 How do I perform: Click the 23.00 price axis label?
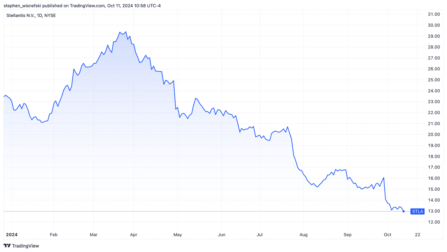(434, 102)
